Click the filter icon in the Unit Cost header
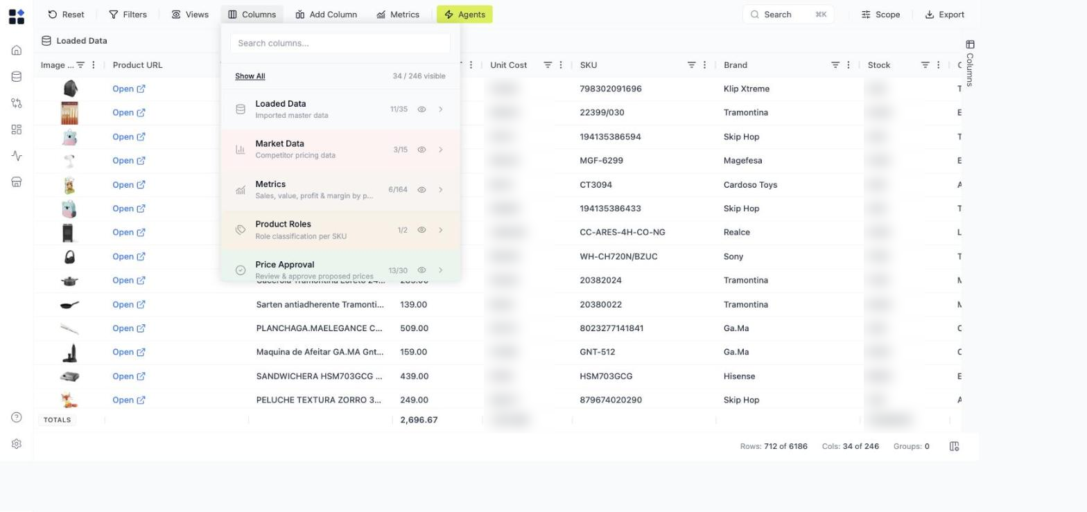 pos(548,65)
